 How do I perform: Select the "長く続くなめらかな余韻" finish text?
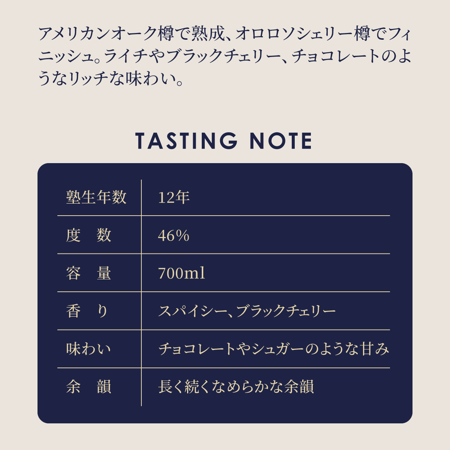236,387
